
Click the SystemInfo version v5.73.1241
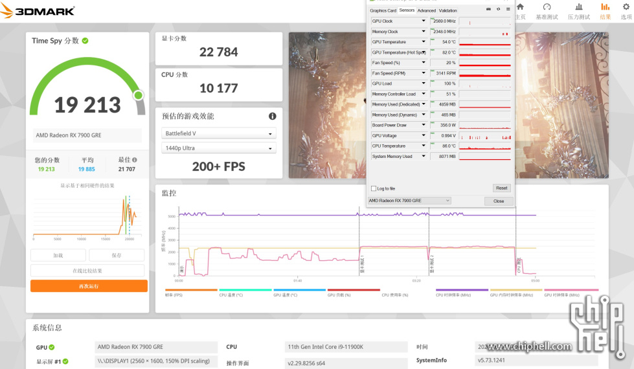click(x=536, y=360)
